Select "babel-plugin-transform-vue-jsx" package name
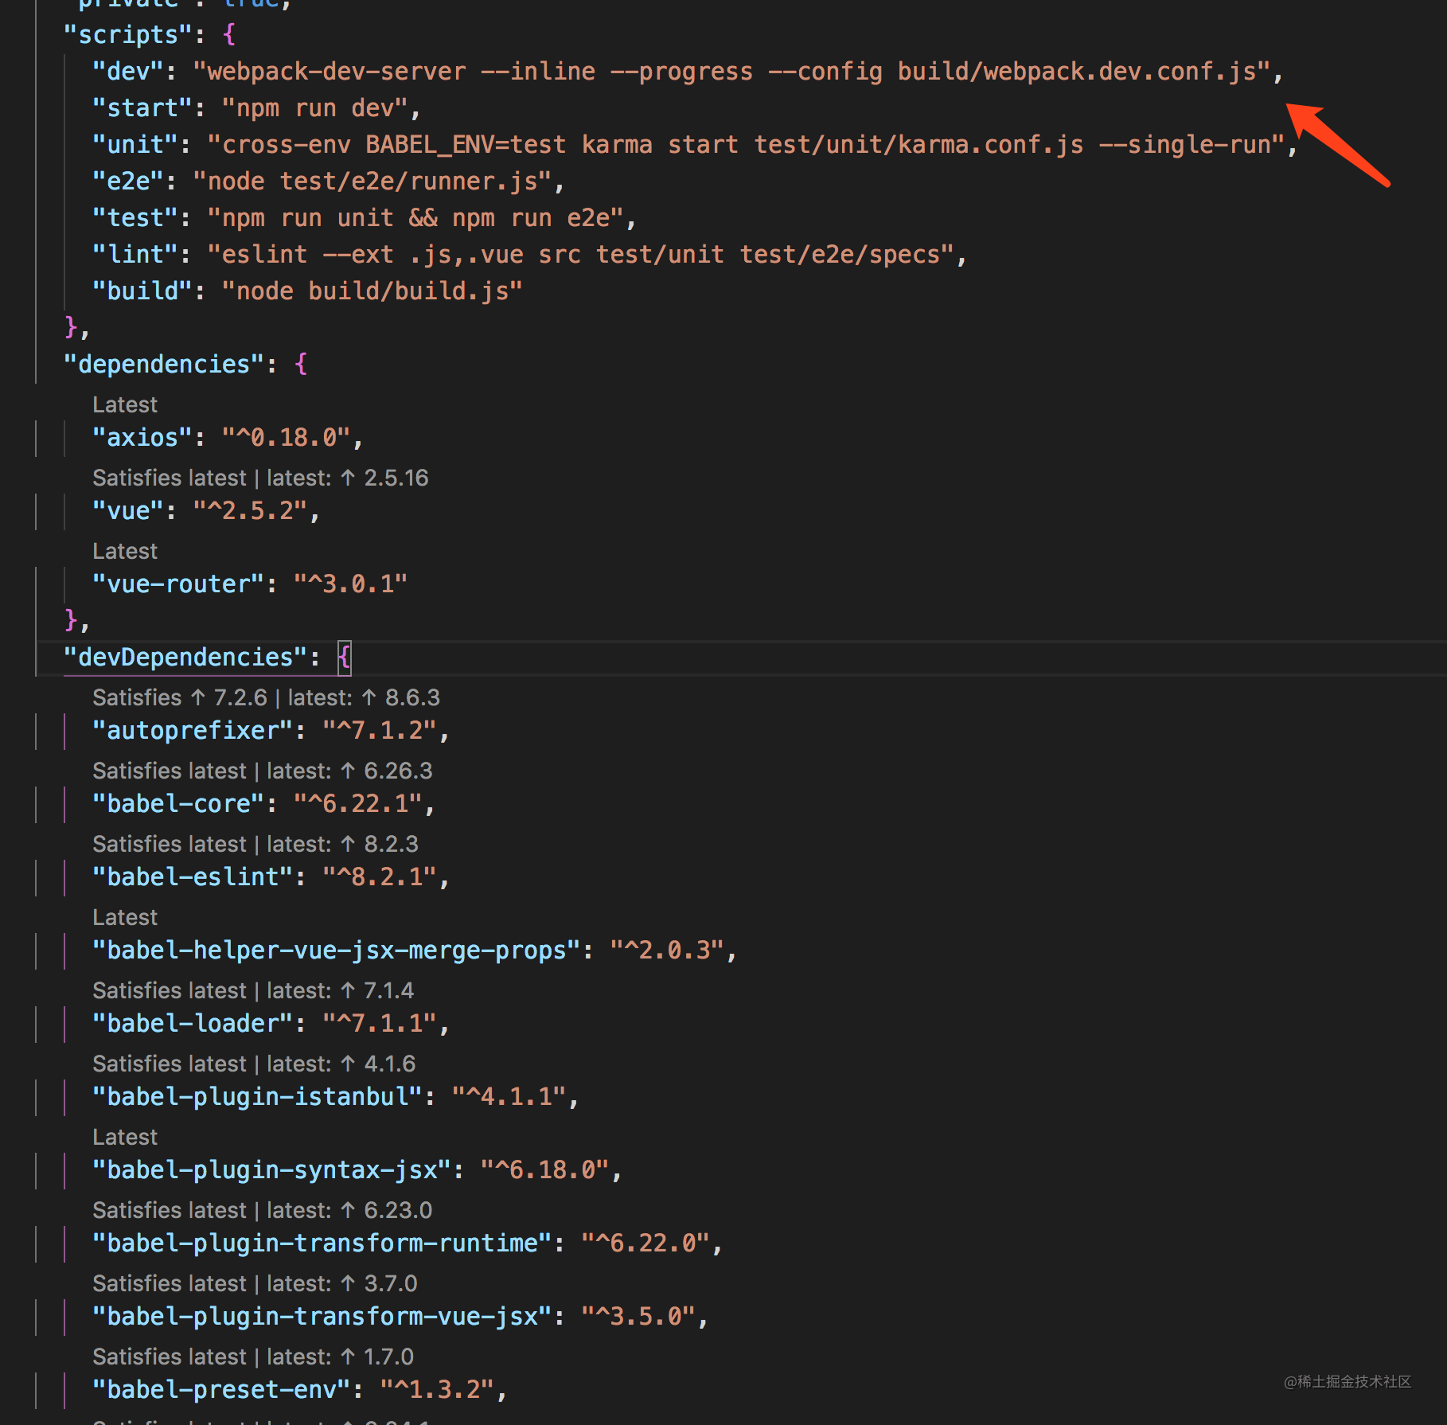 click(322, 1317)
